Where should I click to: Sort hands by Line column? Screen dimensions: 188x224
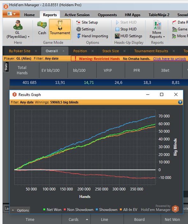[x=105, y=220]
